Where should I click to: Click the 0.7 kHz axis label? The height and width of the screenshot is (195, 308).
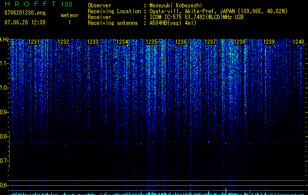pos(4,161)
